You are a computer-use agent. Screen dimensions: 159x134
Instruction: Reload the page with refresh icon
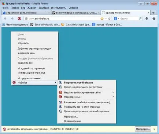click(110, 19)
